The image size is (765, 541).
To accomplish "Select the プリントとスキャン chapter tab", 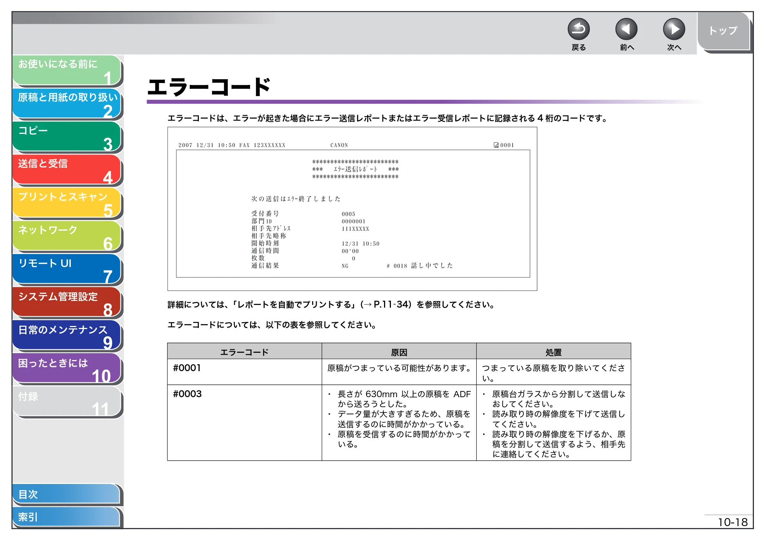I will [67, 203].
